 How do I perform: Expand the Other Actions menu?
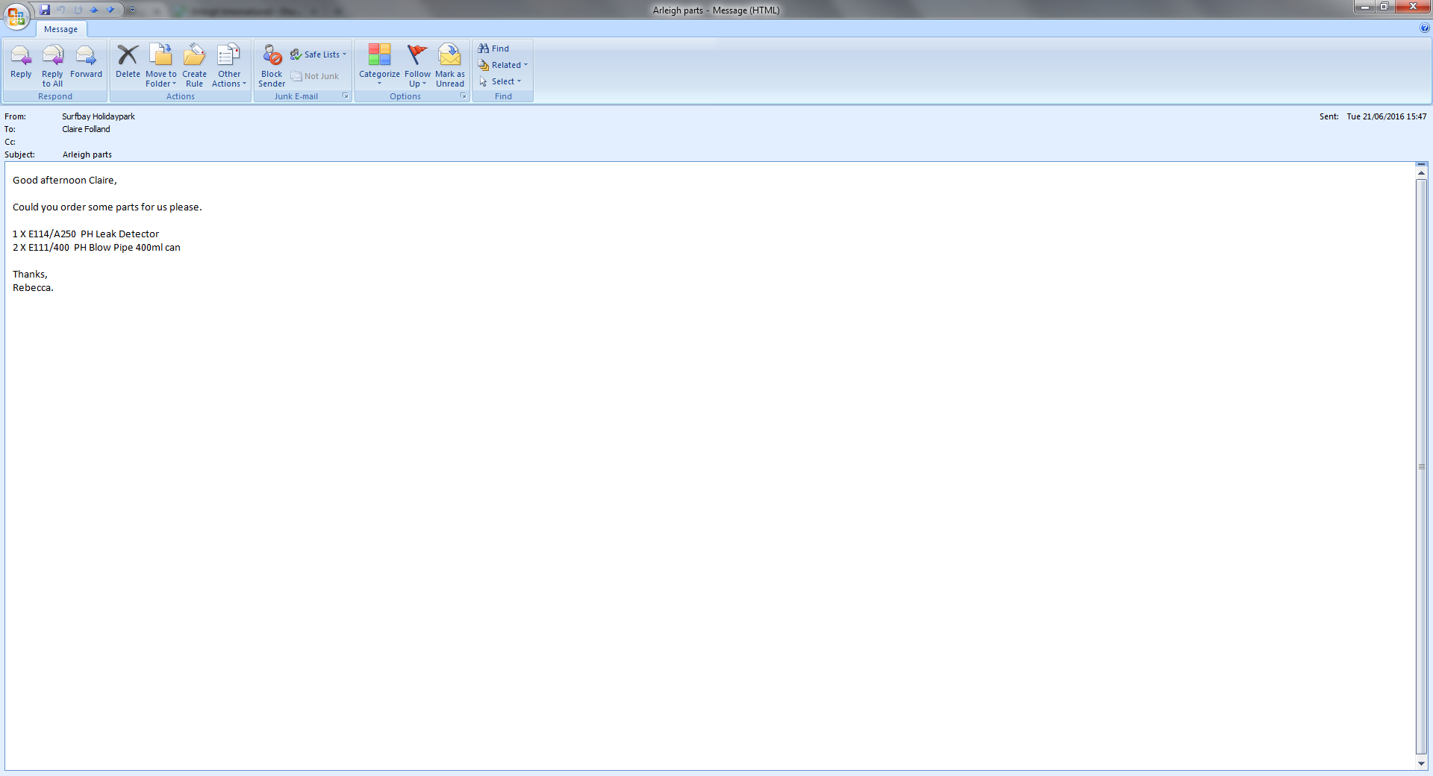[229, 79]
